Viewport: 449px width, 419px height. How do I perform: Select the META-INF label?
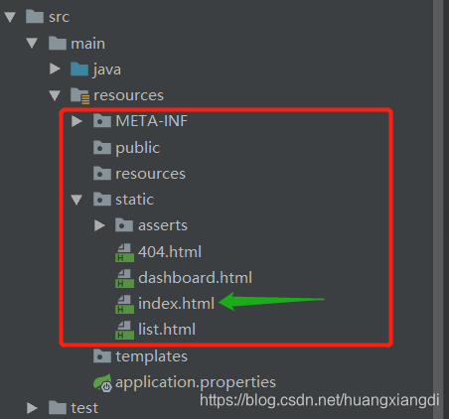[x=152, y=121]
